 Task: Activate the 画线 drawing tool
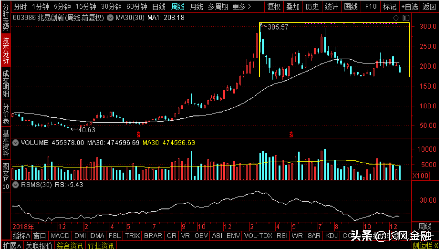pos(351,6)
